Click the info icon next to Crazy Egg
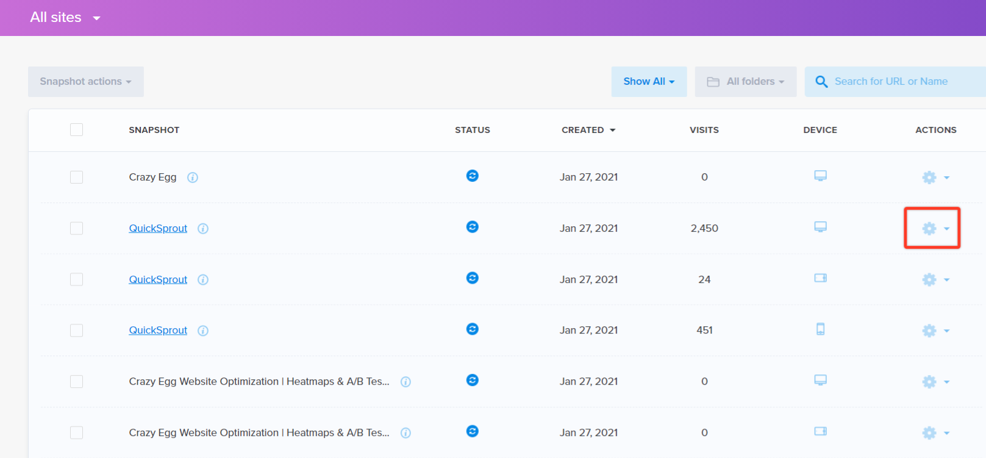The width and height of the screenshot is (986, 458). pyautogui.click(x=193, y=177)
